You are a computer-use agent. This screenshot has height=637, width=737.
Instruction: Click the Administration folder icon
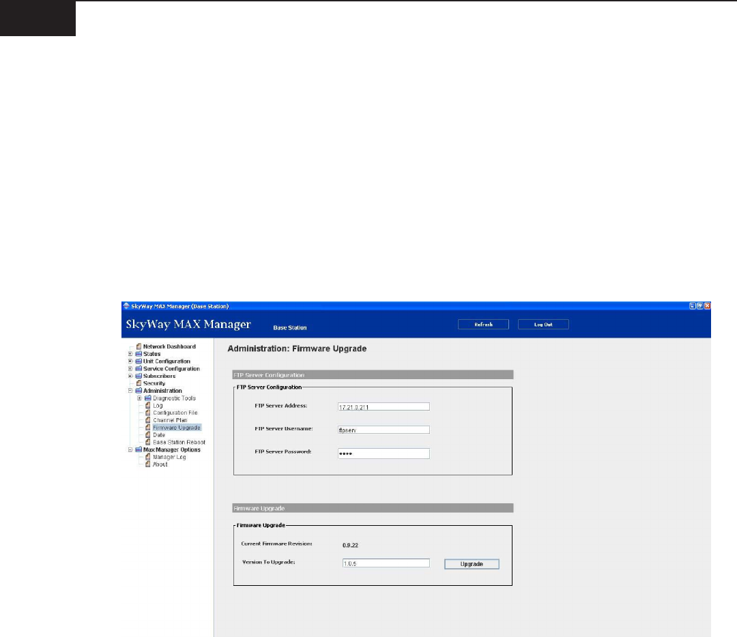pos(139,390)
